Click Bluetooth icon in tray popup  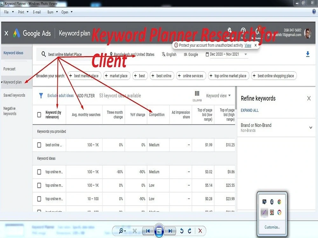click(272, 202)
